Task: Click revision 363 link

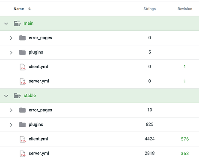Action: click(185, 154)
